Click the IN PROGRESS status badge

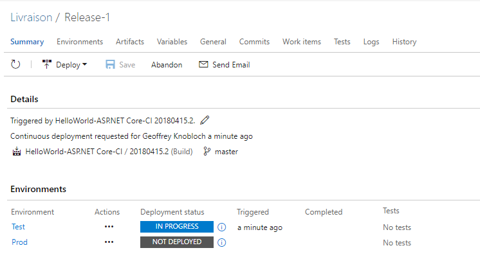177,227
